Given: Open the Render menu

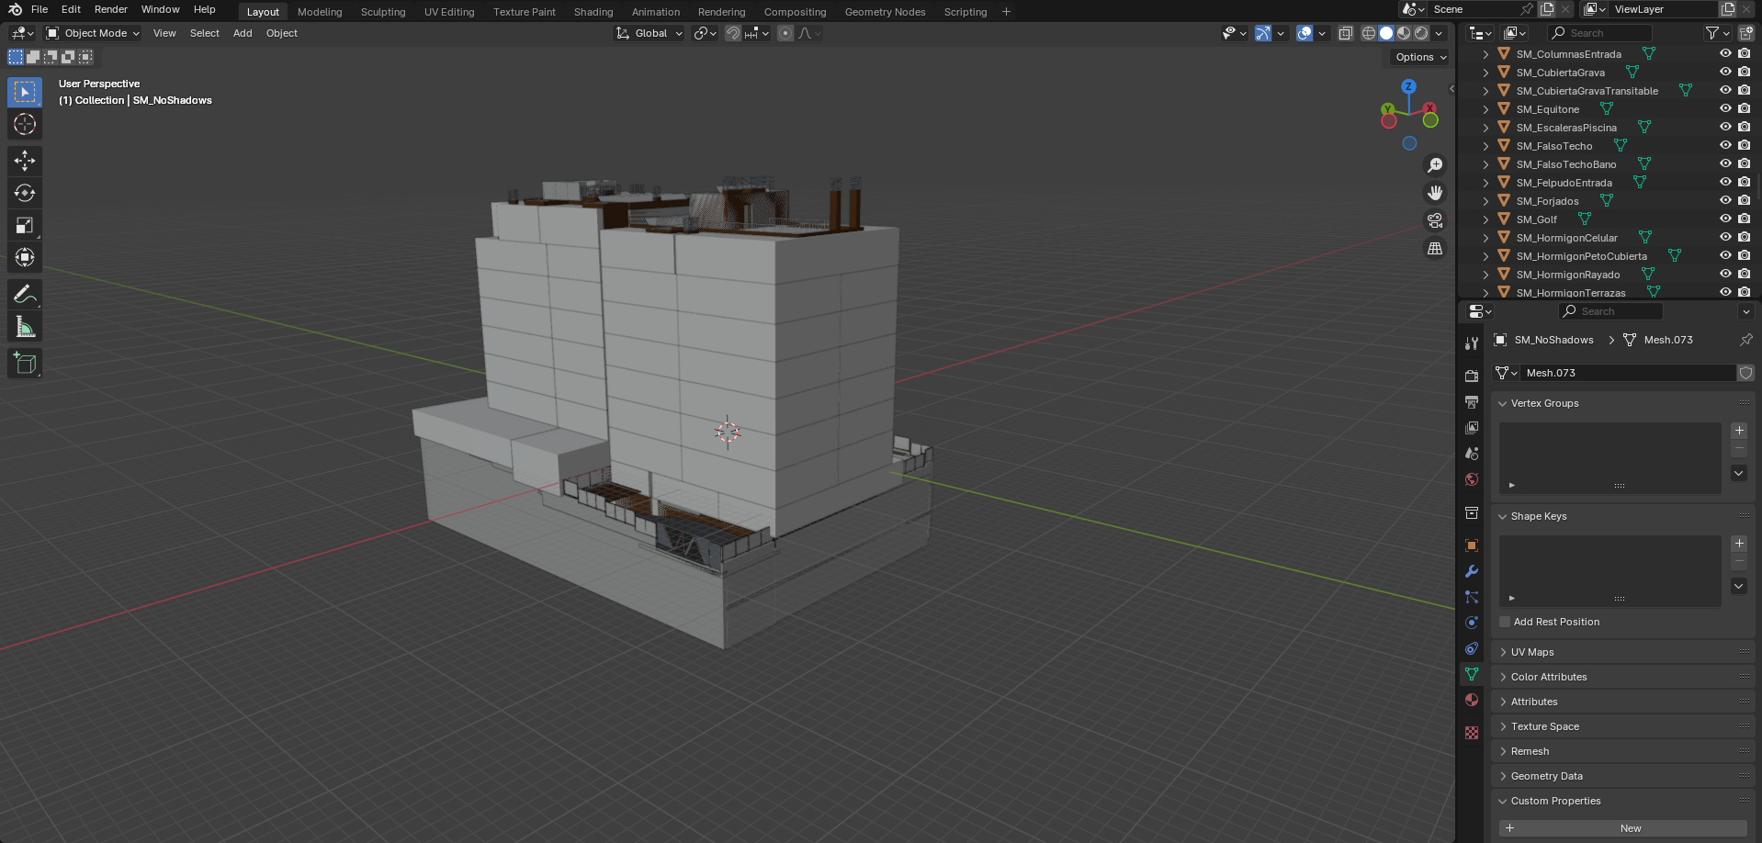Looking at the screenshot, I should coord(110,9).
